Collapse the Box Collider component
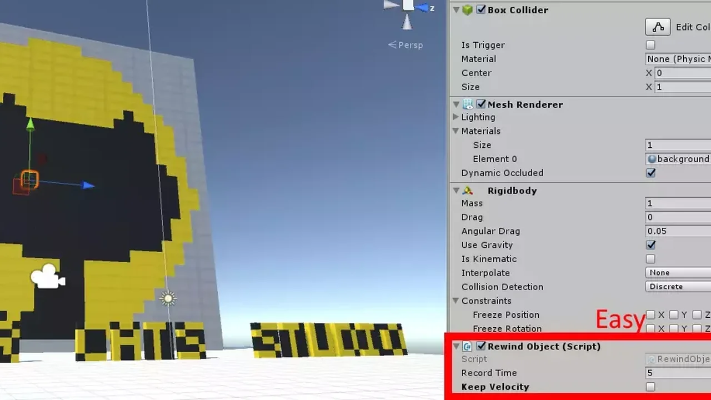This screenshot has width=711, height=400. click(456, 10)
